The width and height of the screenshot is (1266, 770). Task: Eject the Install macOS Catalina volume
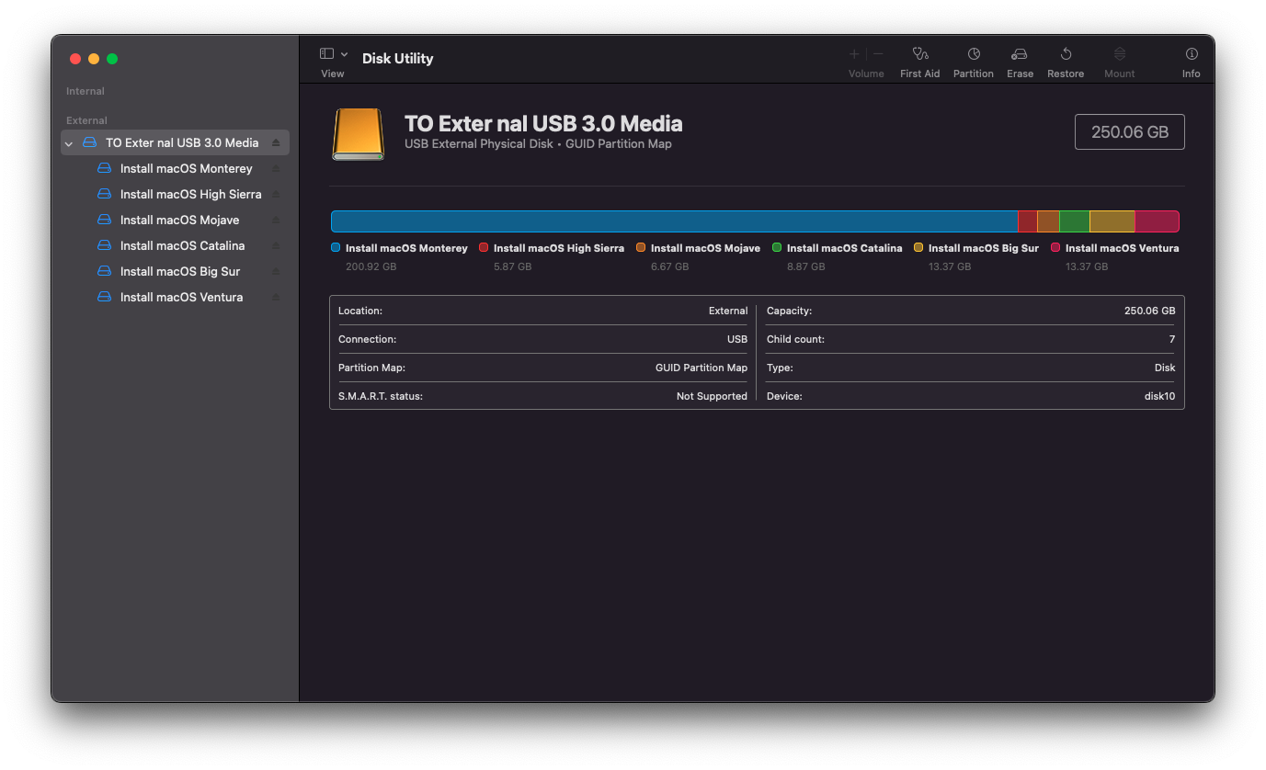276,245
